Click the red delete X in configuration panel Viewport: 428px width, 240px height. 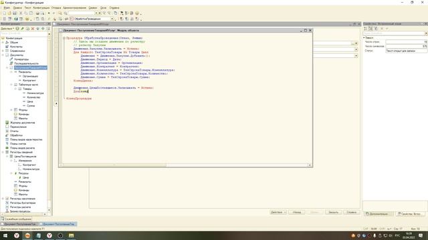point(33,29)
